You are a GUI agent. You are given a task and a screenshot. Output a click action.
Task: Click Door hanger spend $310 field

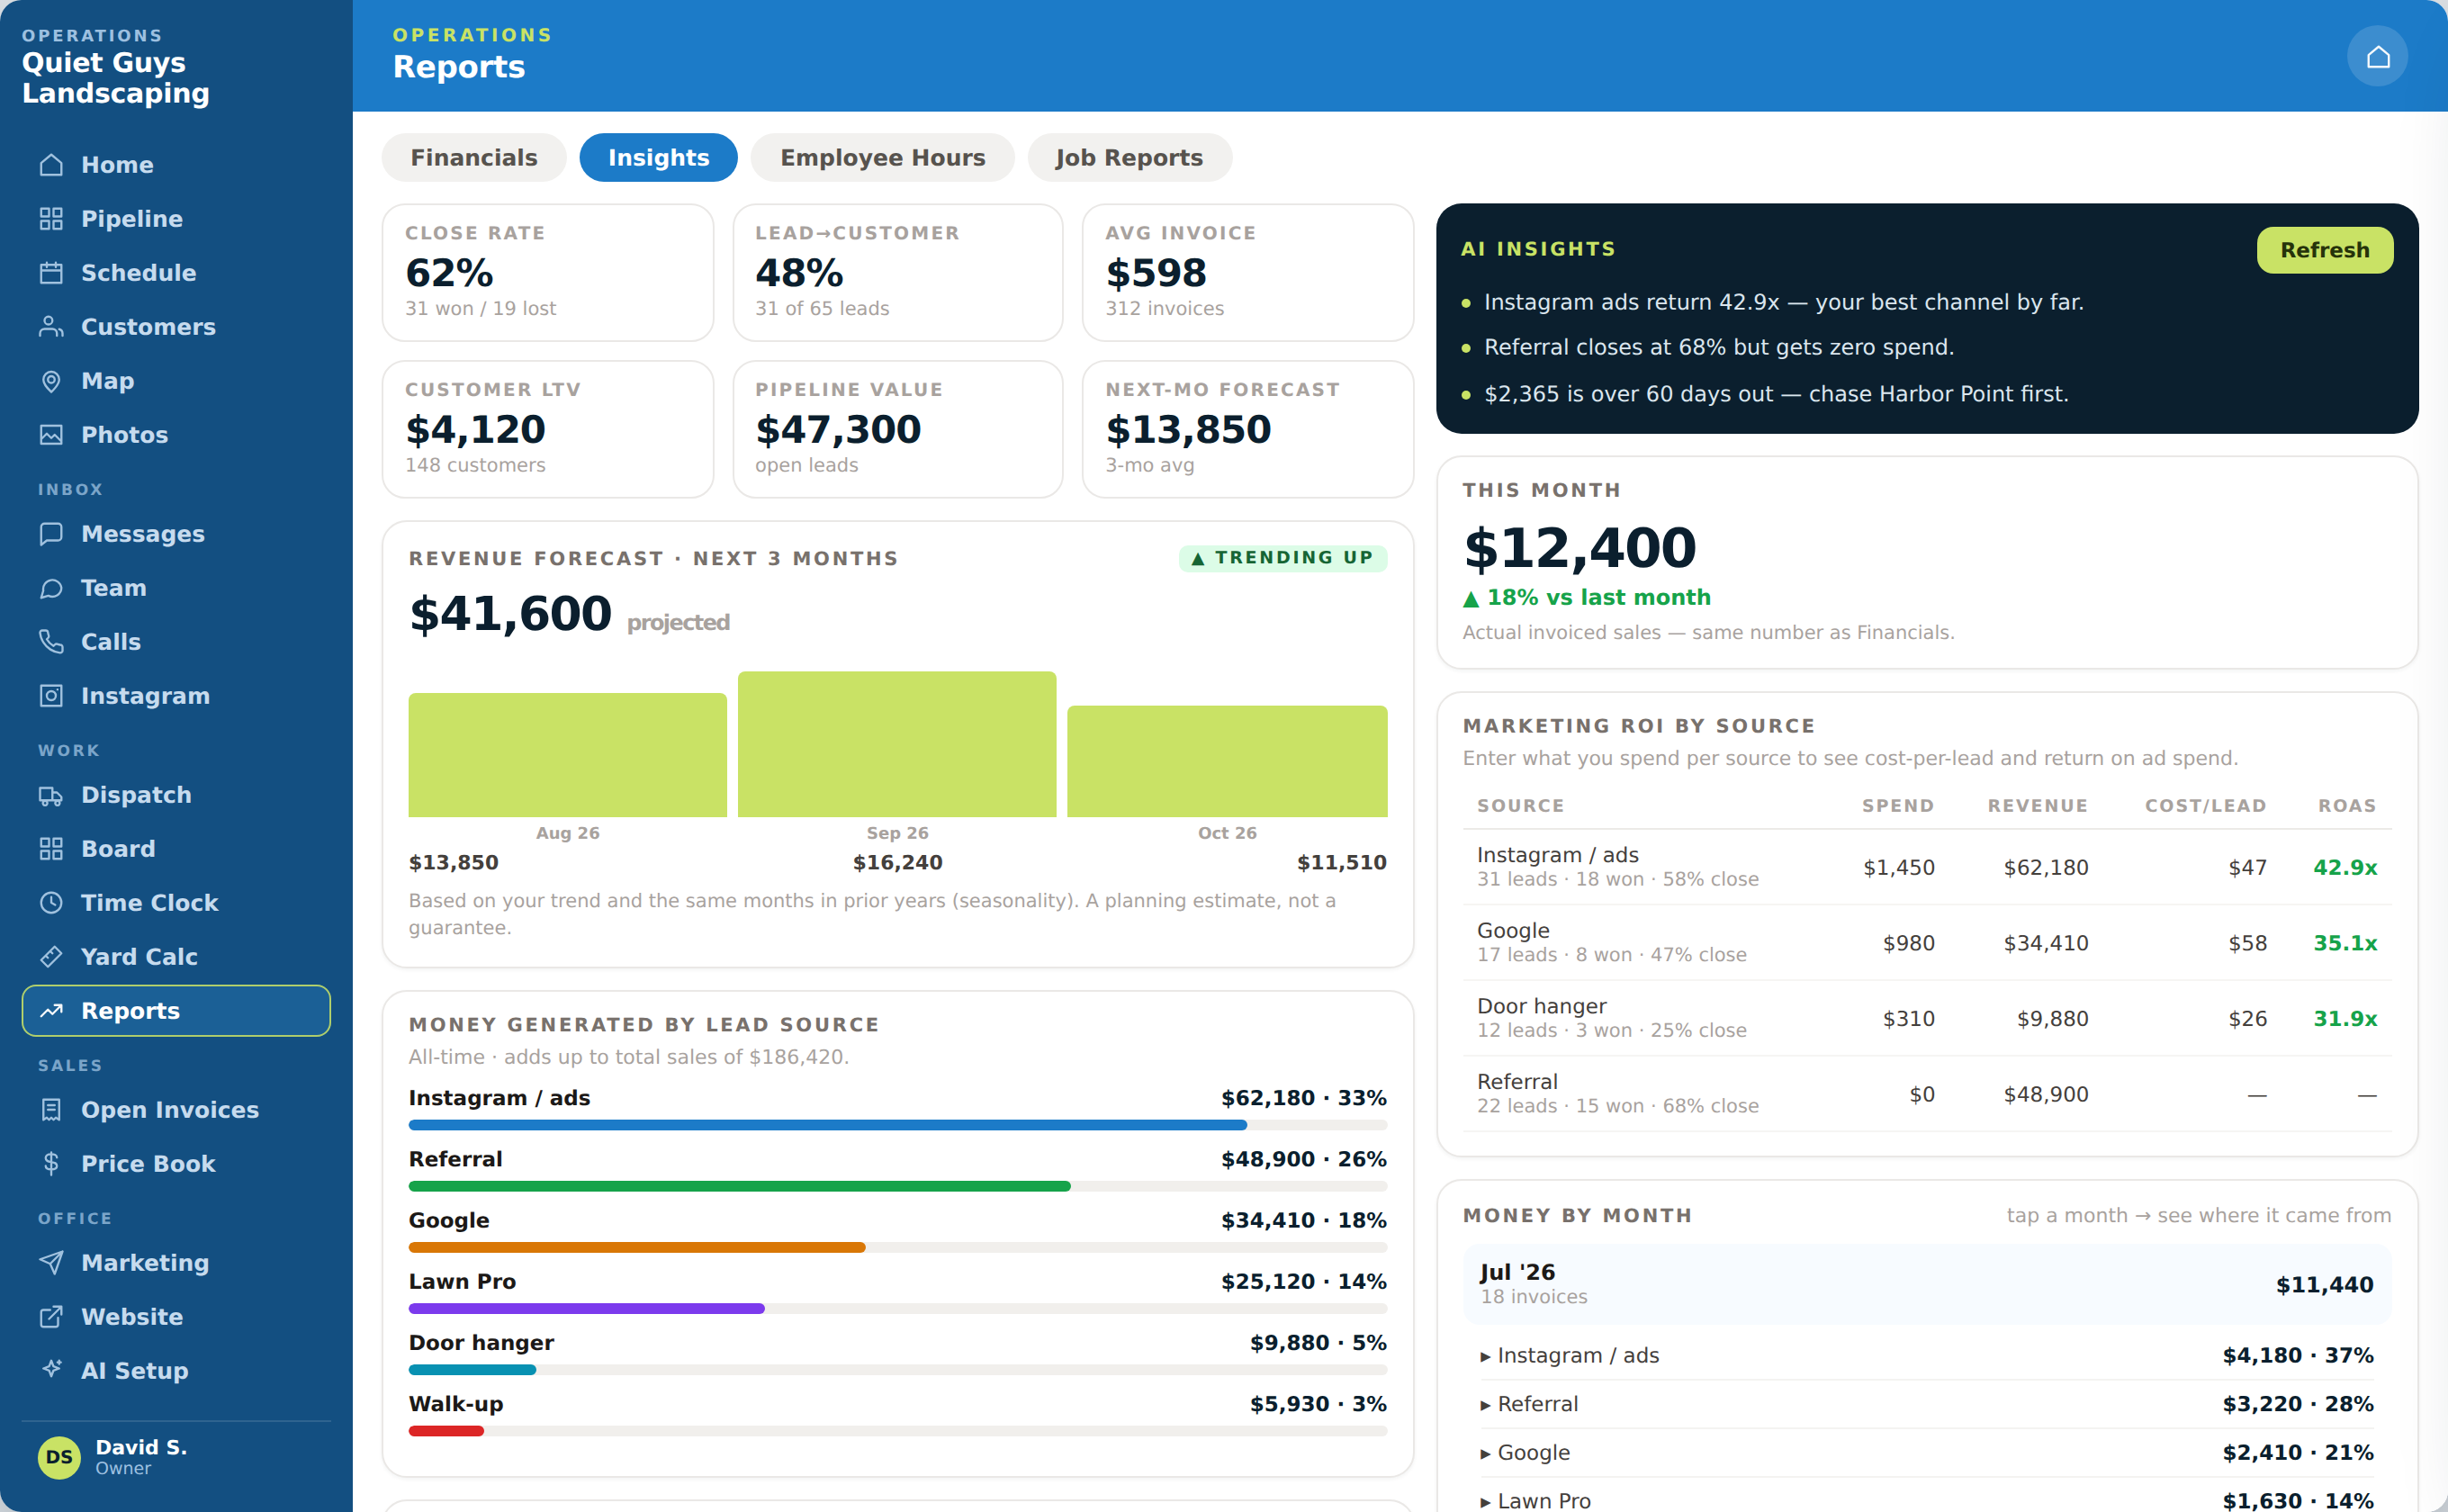pyautogui.click(x=1908, y=1019)
